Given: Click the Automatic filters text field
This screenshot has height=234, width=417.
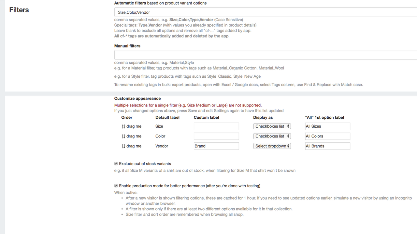Looking at the screenshot, I should (x=228, y=12).
